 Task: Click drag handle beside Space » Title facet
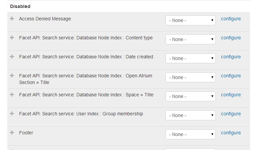click(x=12, y=95)
